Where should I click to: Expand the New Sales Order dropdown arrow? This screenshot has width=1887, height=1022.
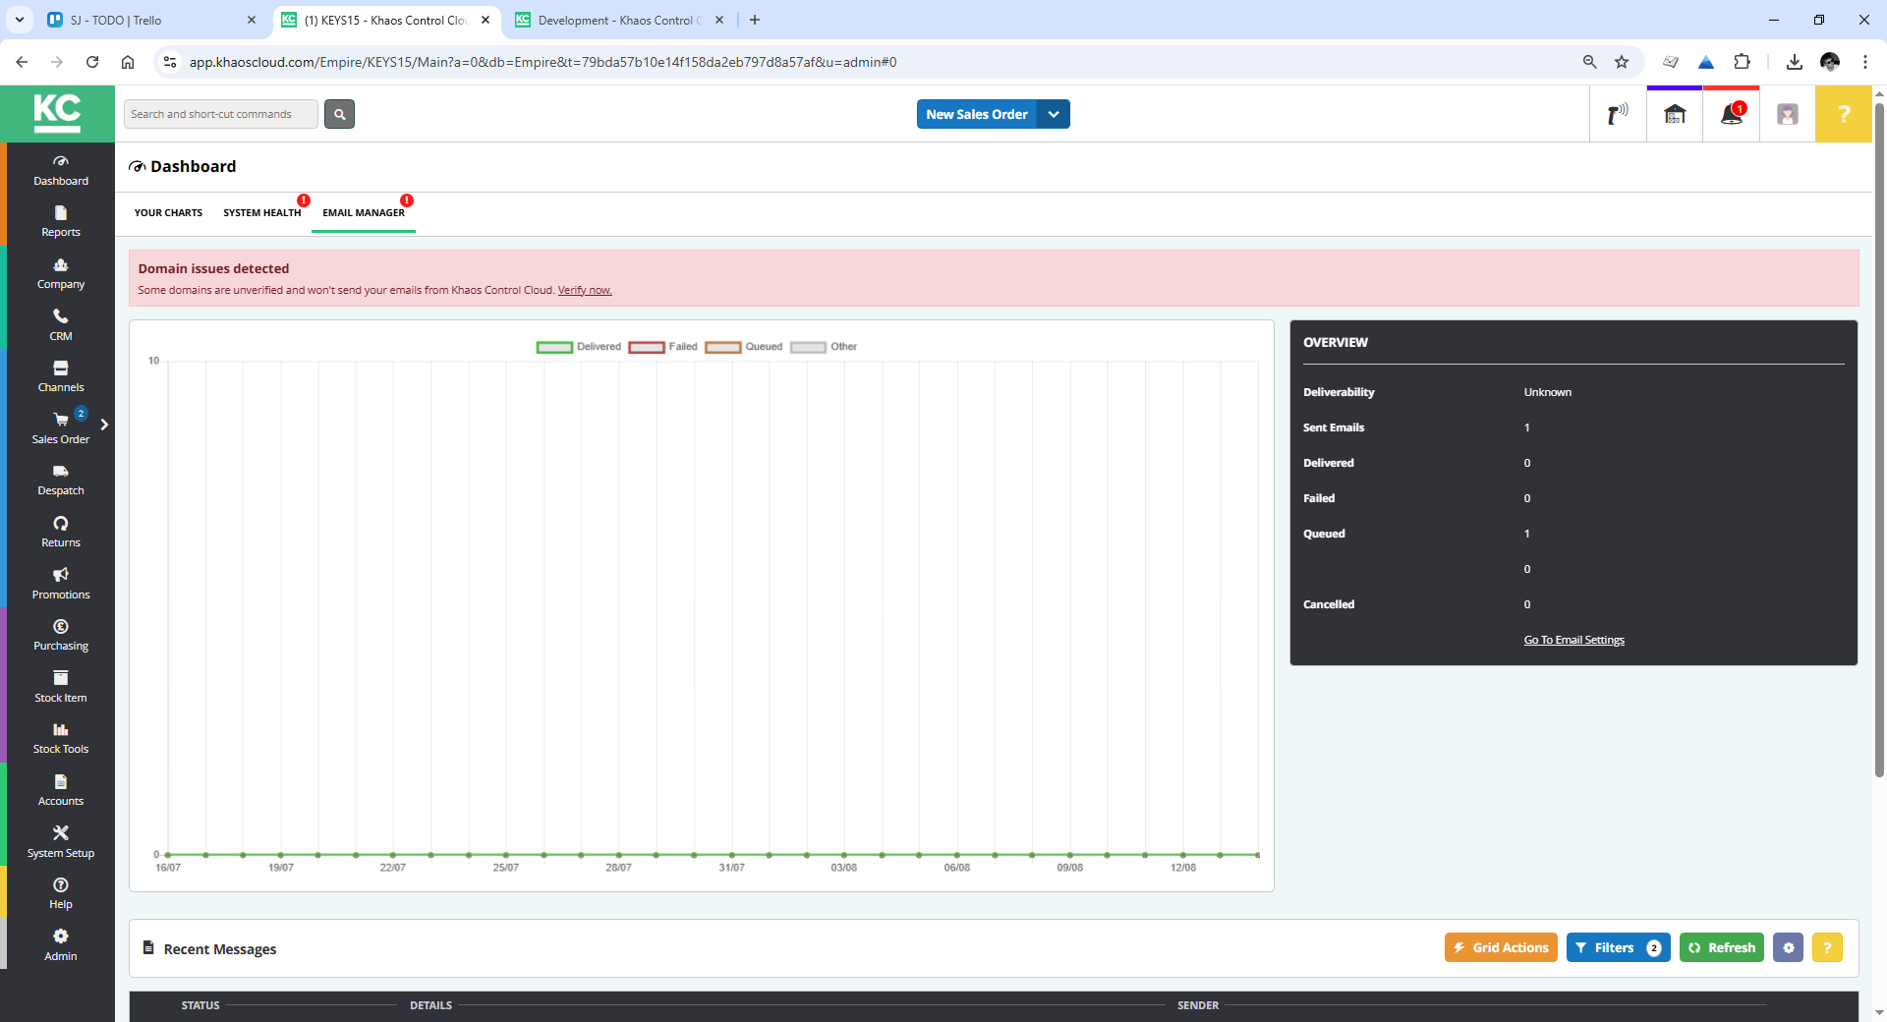[1054, 114]
